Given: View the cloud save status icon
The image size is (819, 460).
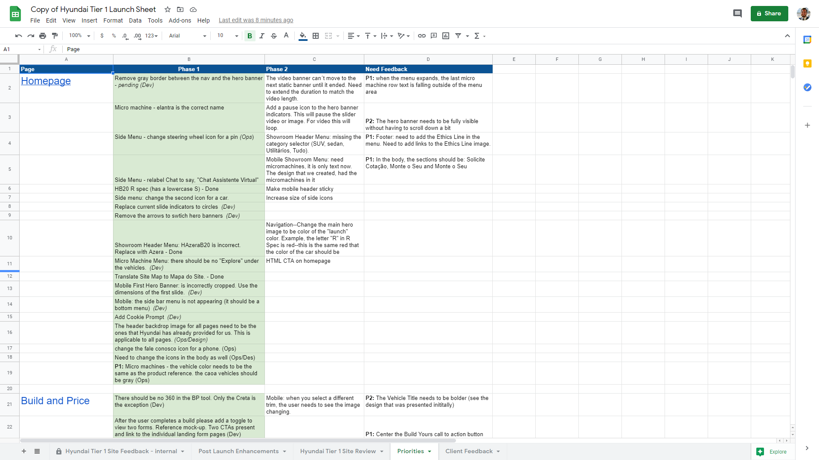Looking at the screenshot, I should point(193,9).
